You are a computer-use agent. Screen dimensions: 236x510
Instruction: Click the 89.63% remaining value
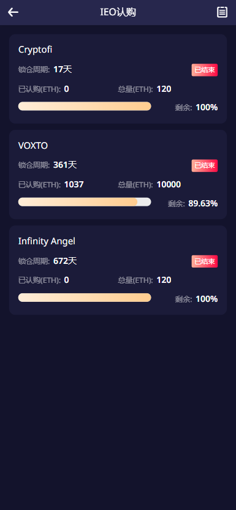click(203, 204)
